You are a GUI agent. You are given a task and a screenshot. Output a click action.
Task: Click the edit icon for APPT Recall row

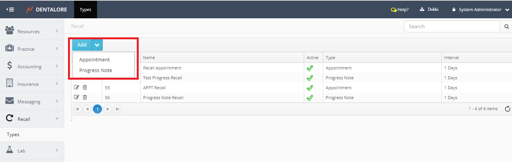coord(76,88)
